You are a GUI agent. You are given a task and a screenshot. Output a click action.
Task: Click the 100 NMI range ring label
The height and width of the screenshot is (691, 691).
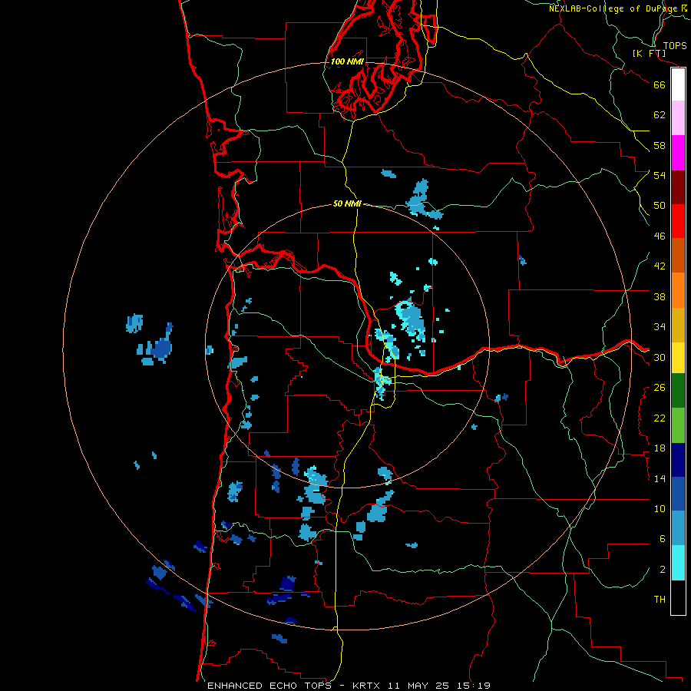coord(347,61)
